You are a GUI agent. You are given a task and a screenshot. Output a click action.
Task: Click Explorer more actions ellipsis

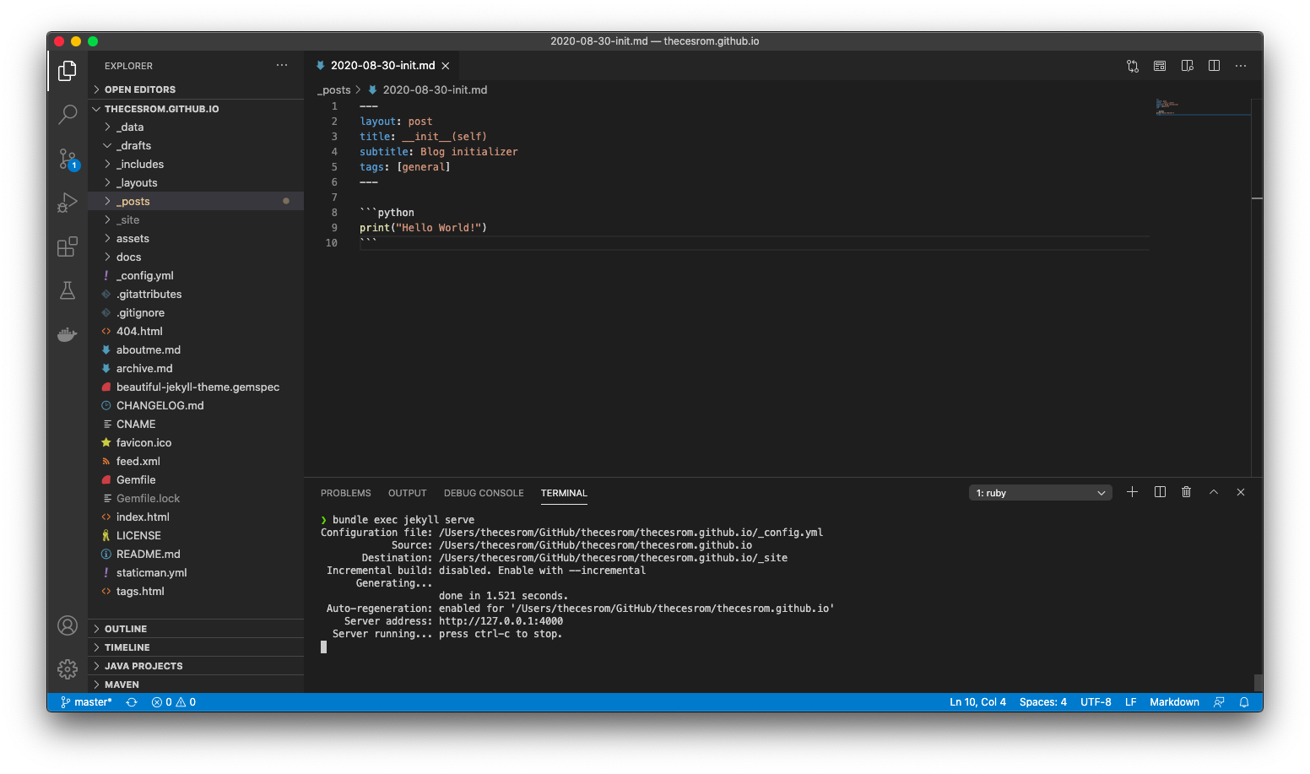(x=282, y=65)
